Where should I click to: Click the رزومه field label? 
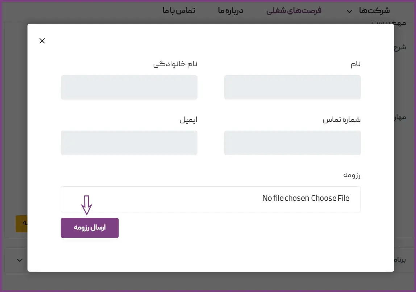[352, 175]
